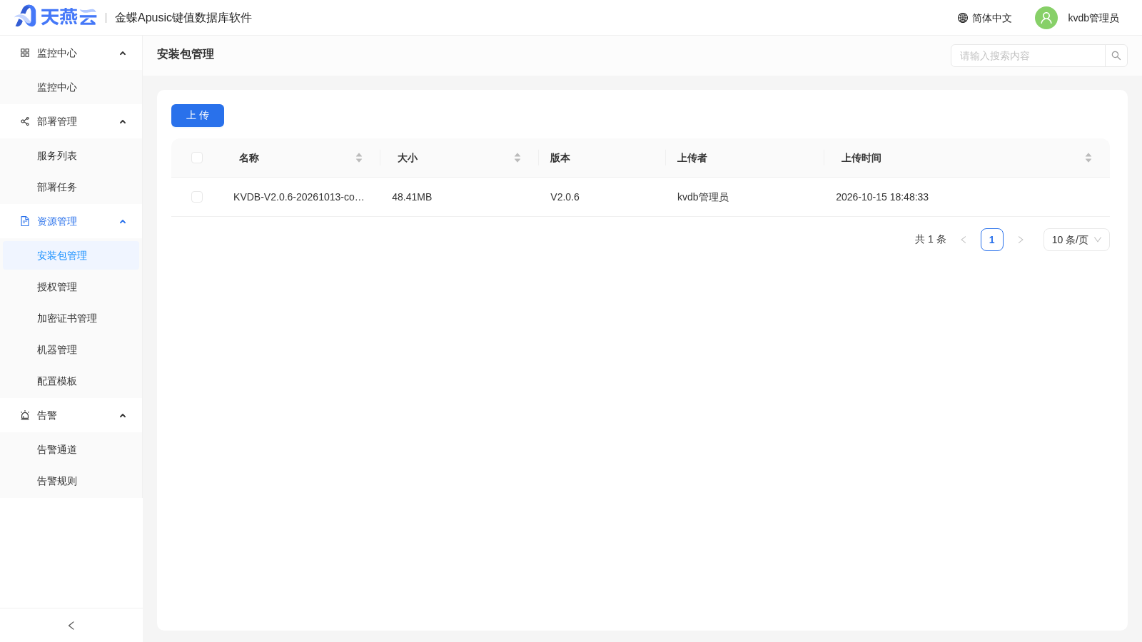Click the 部署管理 share icon
Image resolution: width=1142 pixels, height=642 pixels.
(25, 121)
